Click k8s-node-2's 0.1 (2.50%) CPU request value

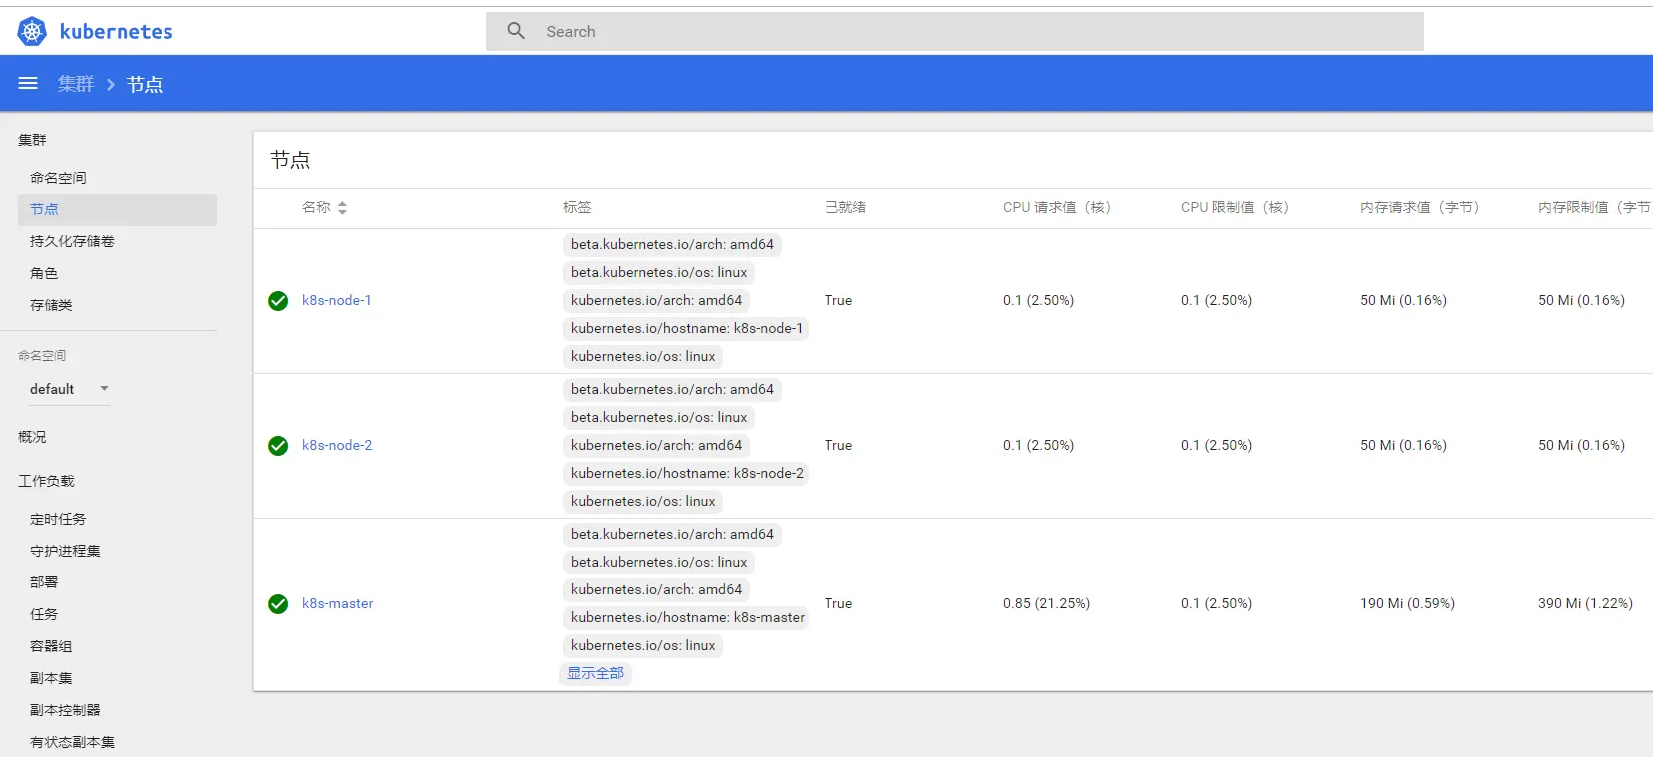(1038, 445)
